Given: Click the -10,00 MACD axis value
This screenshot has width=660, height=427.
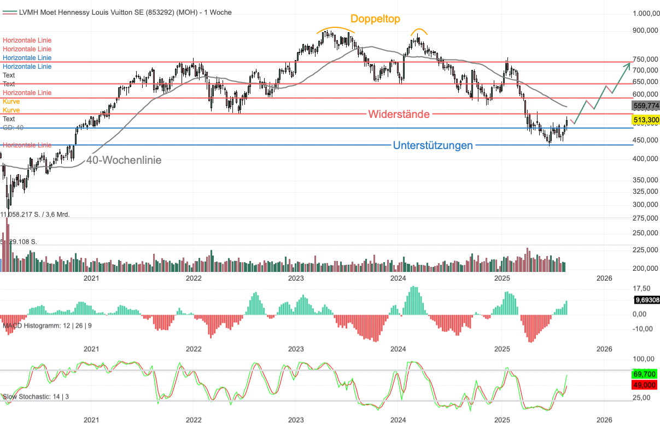Looking at the screenshot, I should point(641,328).
